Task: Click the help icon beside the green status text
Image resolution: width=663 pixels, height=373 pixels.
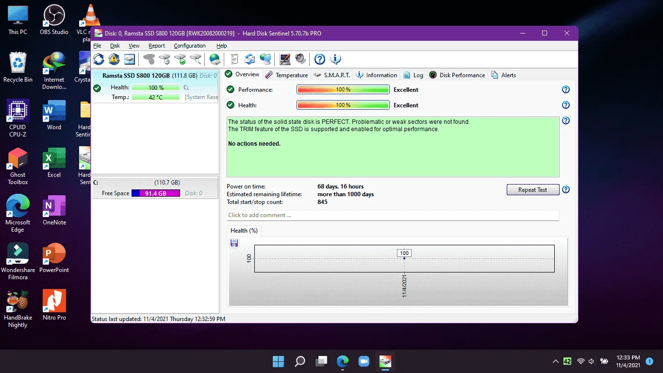Action: tap(565, 120)
